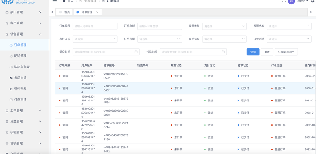This screenshot has width=316, height=154.
Task: Click the 归档列表 file icon
Action: (11, 89)
